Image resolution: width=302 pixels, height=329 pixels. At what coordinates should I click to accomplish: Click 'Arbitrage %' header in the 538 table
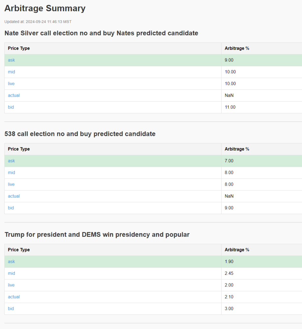coord(237,149)
